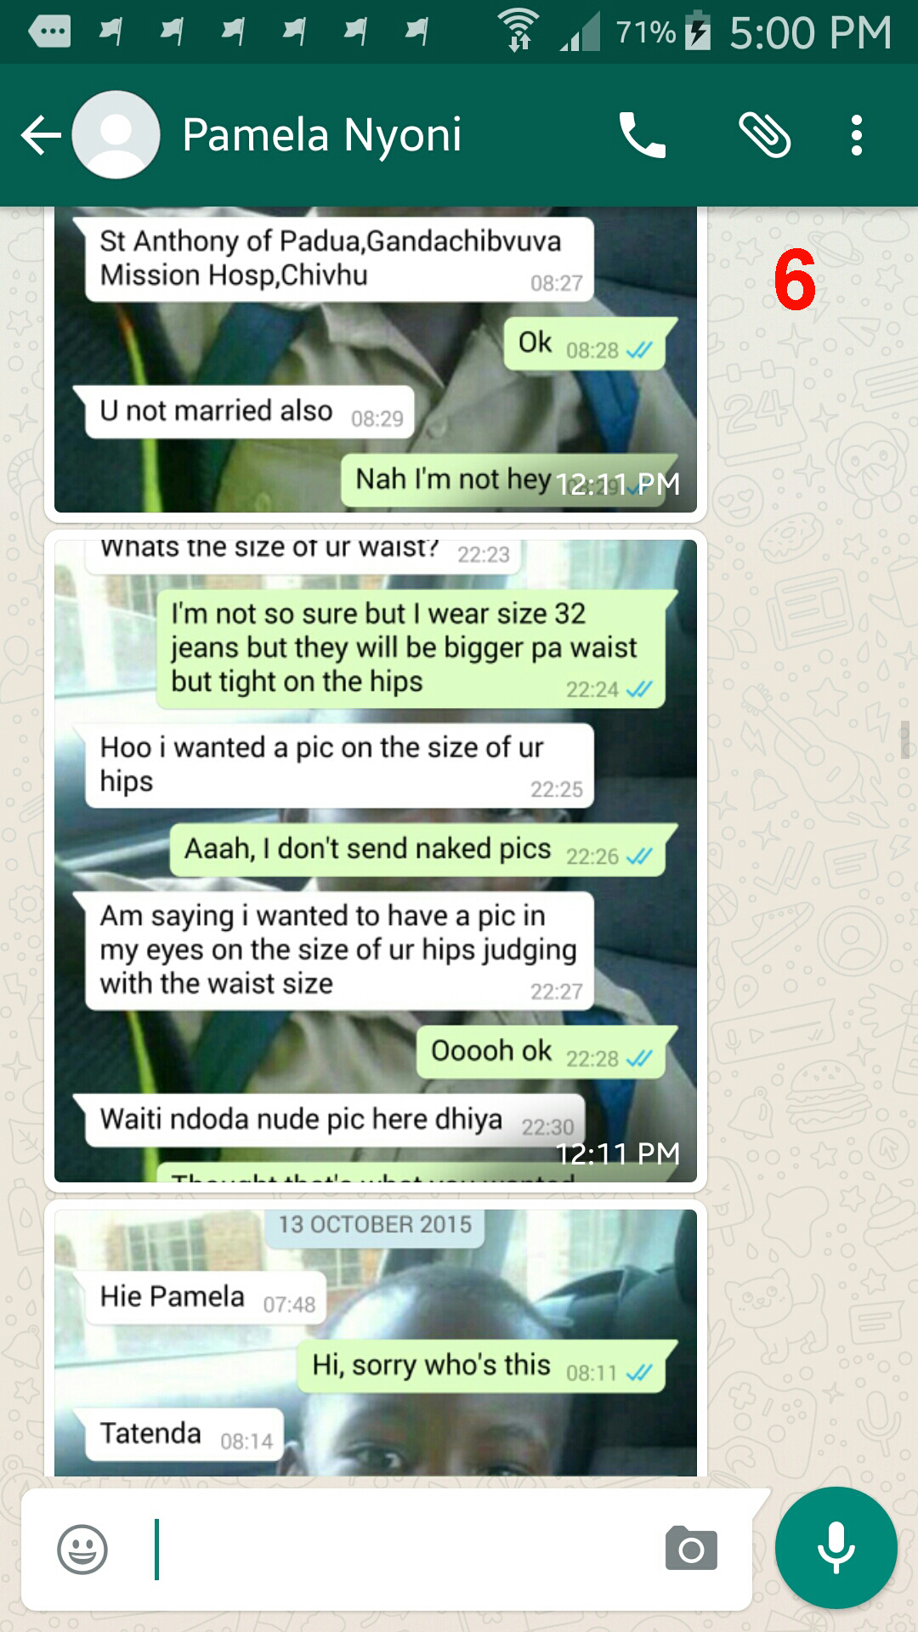This screenshot has height=1632, width=918.
Task: Open contact info via Pamela Nyoni name
Action: point(322,135)
